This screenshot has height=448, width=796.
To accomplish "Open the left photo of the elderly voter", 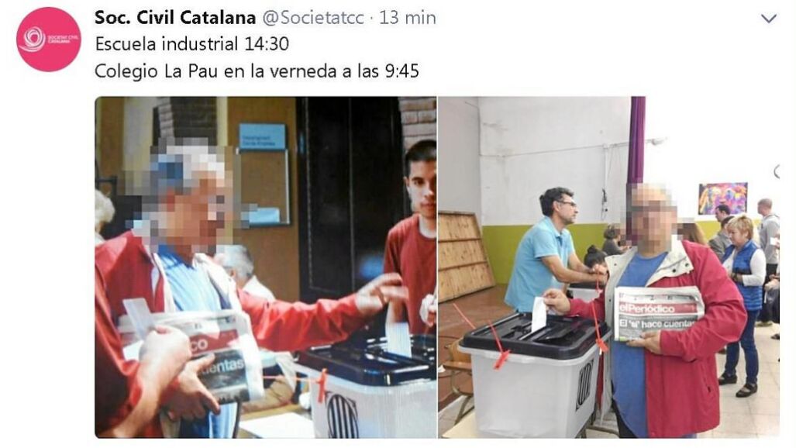I will click(x=266, y=267).
